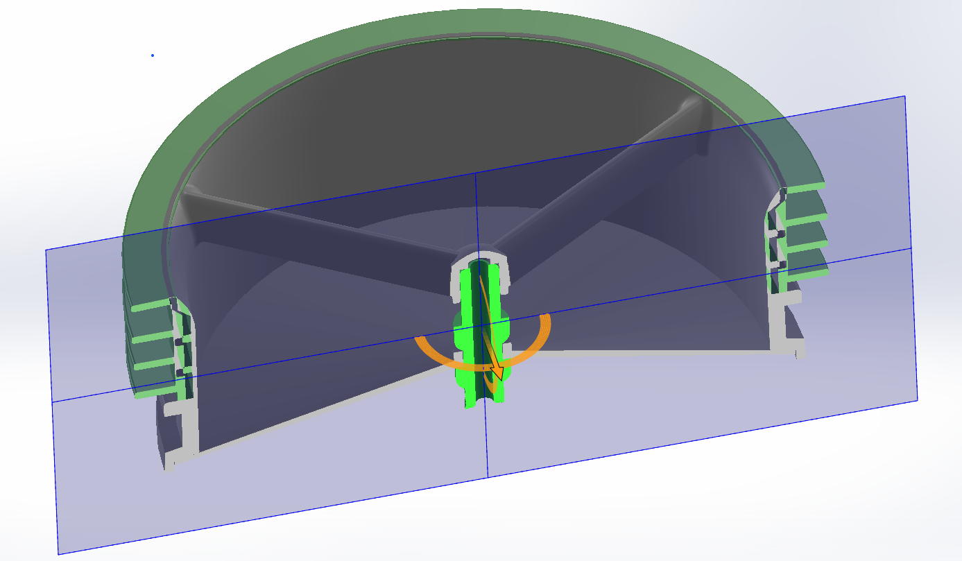This screenshot has height=561, width=962.
Task: Click where the blue plane axes intersect
Action: tap(481, 325)
